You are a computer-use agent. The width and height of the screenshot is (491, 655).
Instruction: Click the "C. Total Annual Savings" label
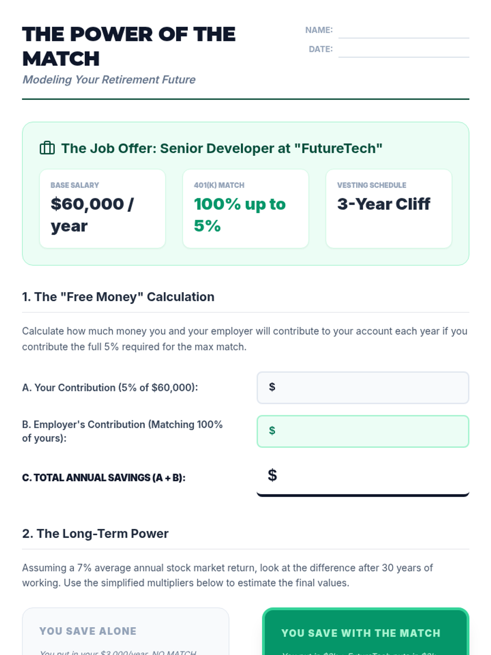[104, 478]
